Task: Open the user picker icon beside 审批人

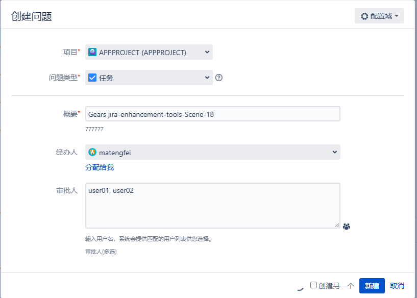Action: click(347, 226)
